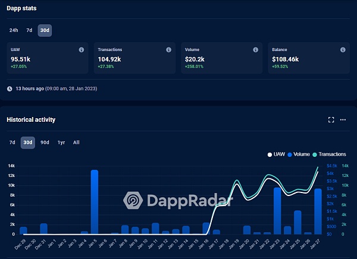Select 24h in Dapp stats
The width and height of the screenshot is (357, 259).
click(x=13, y=30)
